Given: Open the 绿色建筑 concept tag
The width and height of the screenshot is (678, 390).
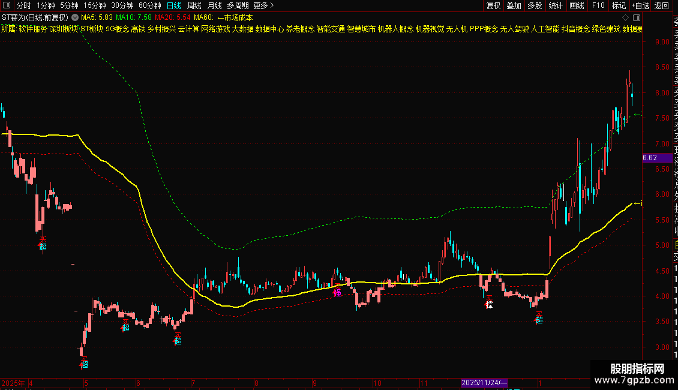Looking at the screenshot, I should point(606,29).
